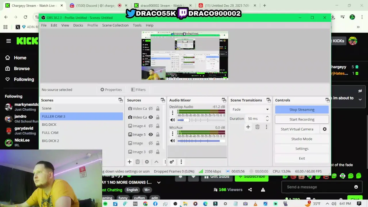The height and width of the screenshot is (207, 368).
Task: Hide the currently visible Video Capture source
Action: point(151,117)
